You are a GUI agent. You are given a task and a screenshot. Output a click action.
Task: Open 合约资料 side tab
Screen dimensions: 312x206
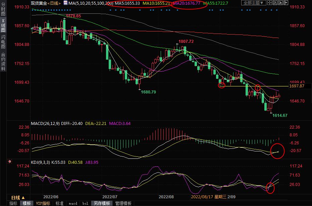point(3,62)
